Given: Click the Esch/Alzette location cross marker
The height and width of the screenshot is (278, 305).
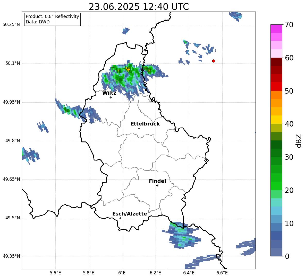Looking at the screenshot, I should coord(120,218).
